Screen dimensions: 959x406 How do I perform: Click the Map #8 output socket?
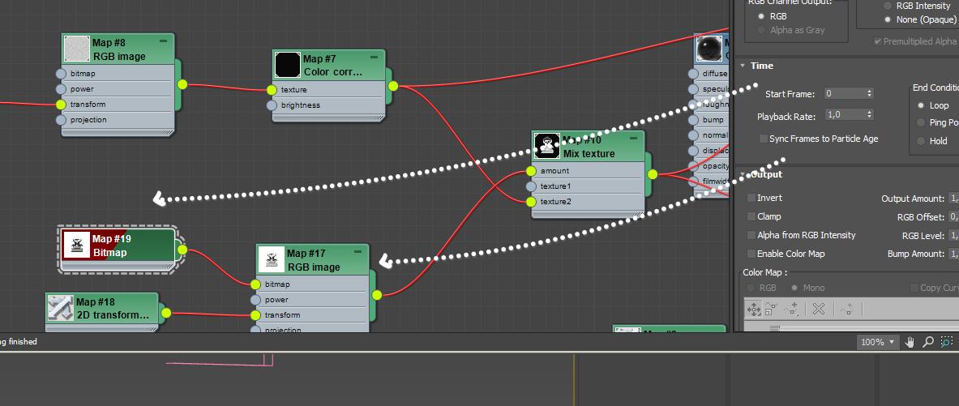[182, 84]
